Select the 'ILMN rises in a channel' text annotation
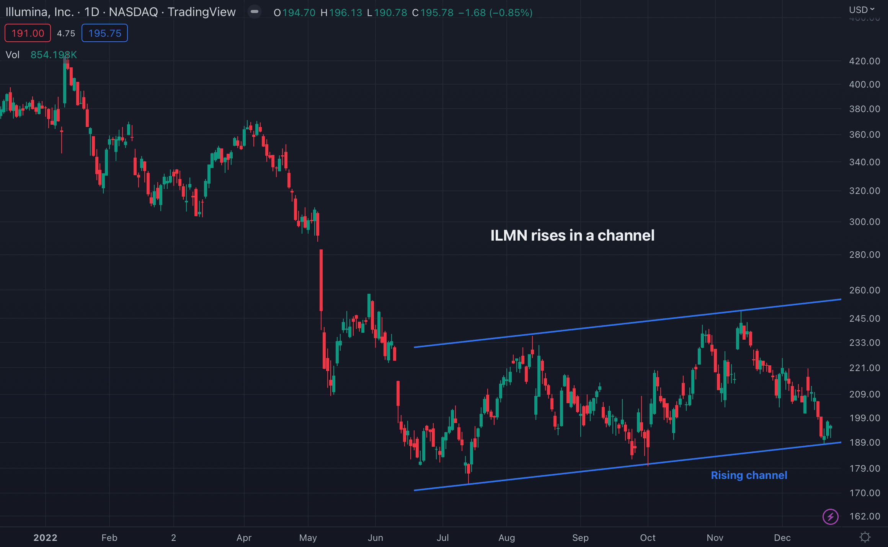The height and width of the screenshot is (547, 888). click(x=572, y=235)
